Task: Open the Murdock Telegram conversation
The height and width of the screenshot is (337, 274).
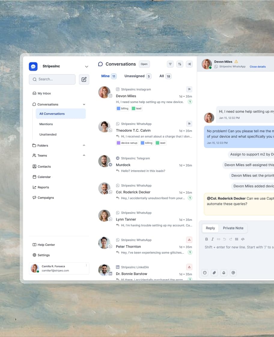Action: [x=145, y=165]
